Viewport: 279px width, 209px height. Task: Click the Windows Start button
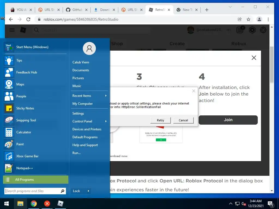pos(7,204)
